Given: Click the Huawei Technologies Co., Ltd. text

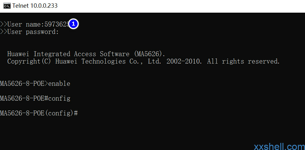Looking at the screenshot, I should click(108, 61).
